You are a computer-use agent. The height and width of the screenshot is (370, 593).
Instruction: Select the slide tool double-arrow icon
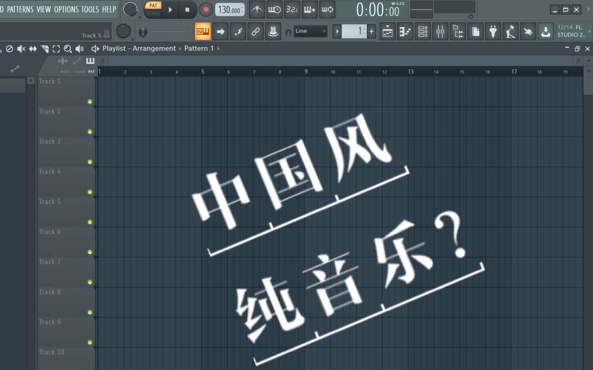(x=33, y=49)
